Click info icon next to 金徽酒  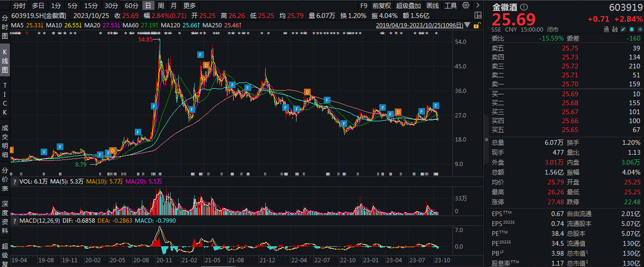click(523, 7)
